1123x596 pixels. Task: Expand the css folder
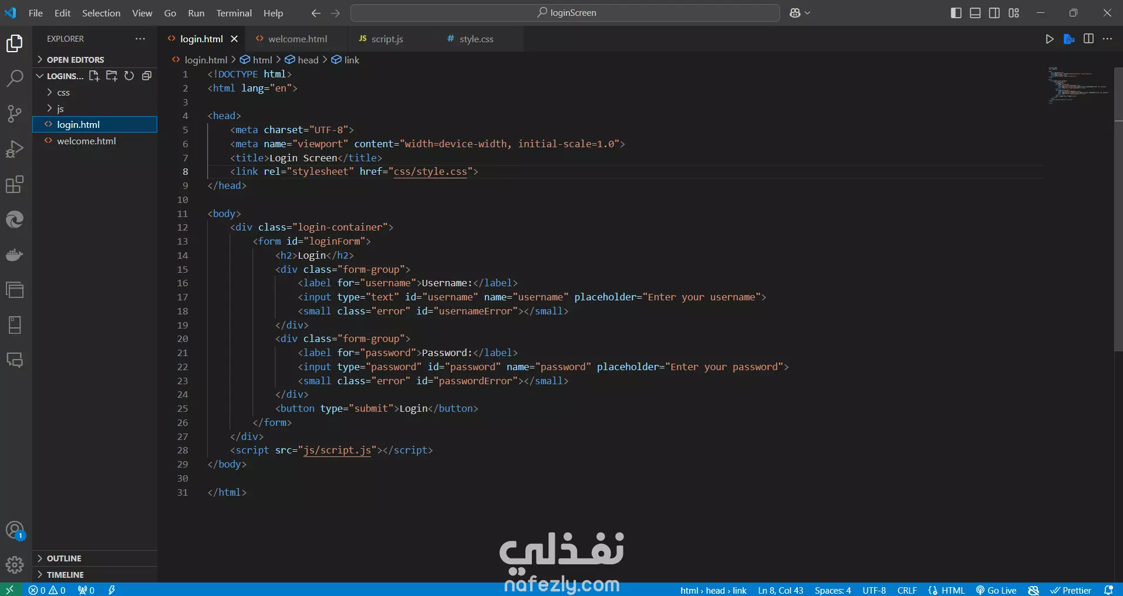(x=95, y=93)
